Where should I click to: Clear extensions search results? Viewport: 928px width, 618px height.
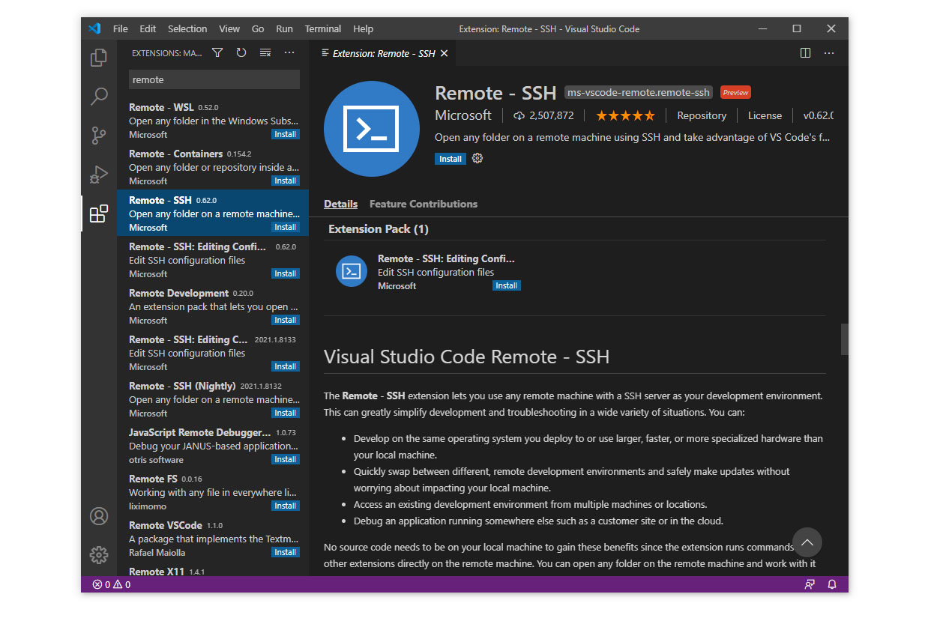point(265,53)
